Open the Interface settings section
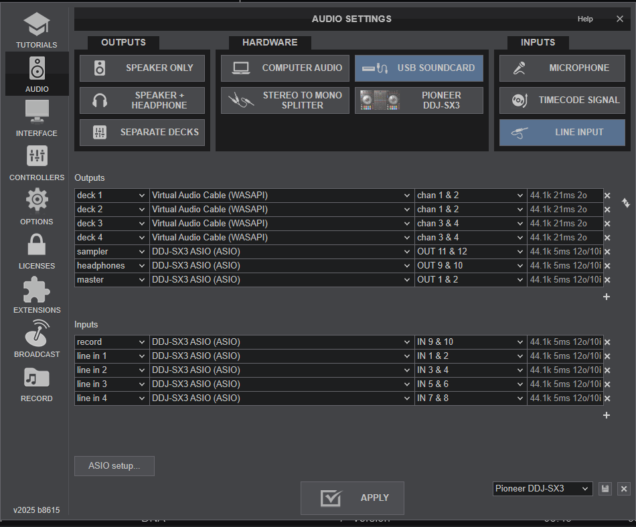 click(37, 118)
